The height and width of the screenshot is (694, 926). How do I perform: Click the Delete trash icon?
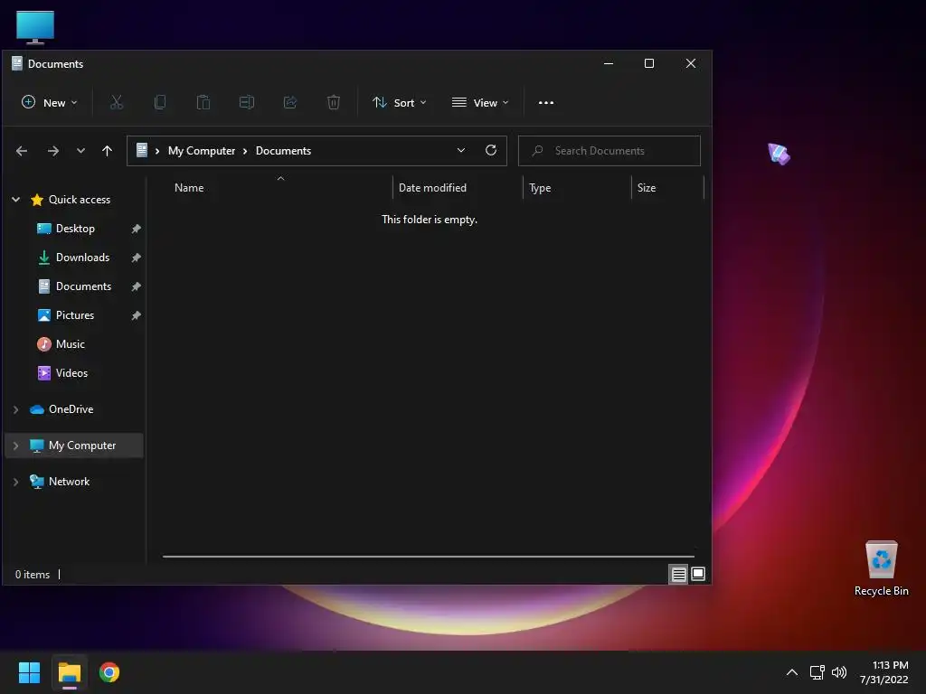point(333,103)
